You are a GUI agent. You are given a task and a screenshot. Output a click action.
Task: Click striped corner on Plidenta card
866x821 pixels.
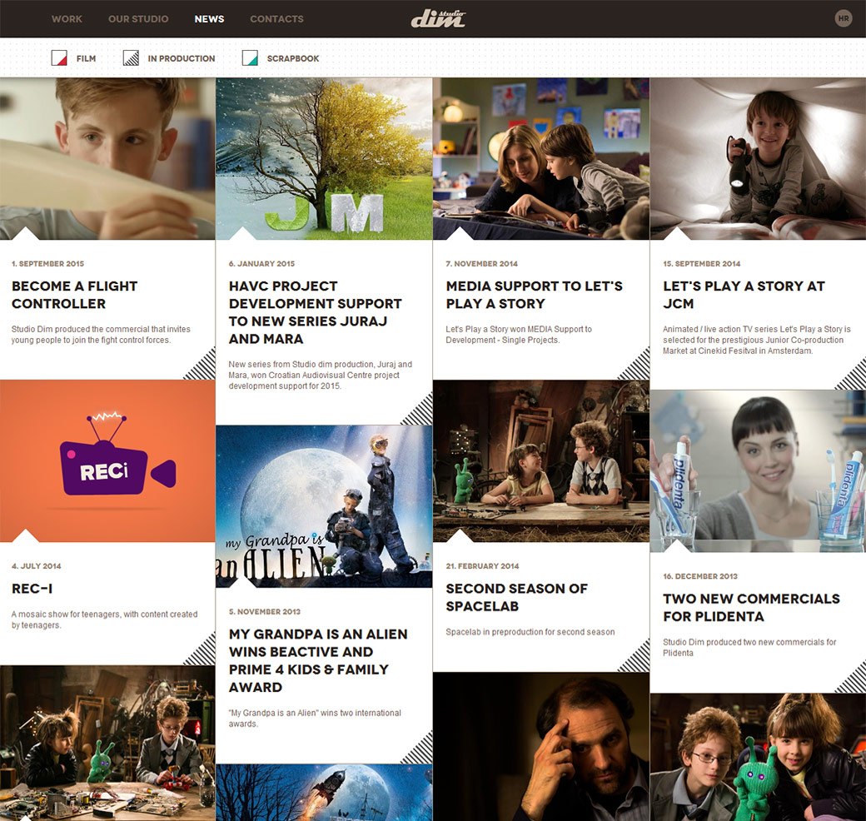click(853, 679)
